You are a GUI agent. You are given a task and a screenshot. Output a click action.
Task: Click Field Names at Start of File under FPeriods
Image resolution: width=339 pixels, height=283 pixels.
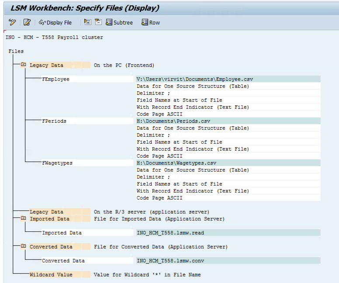[x=228, y=142]
